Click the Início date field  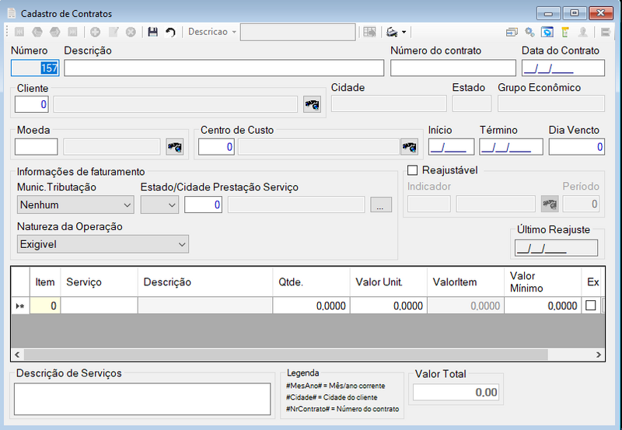[x=452, y=147]
